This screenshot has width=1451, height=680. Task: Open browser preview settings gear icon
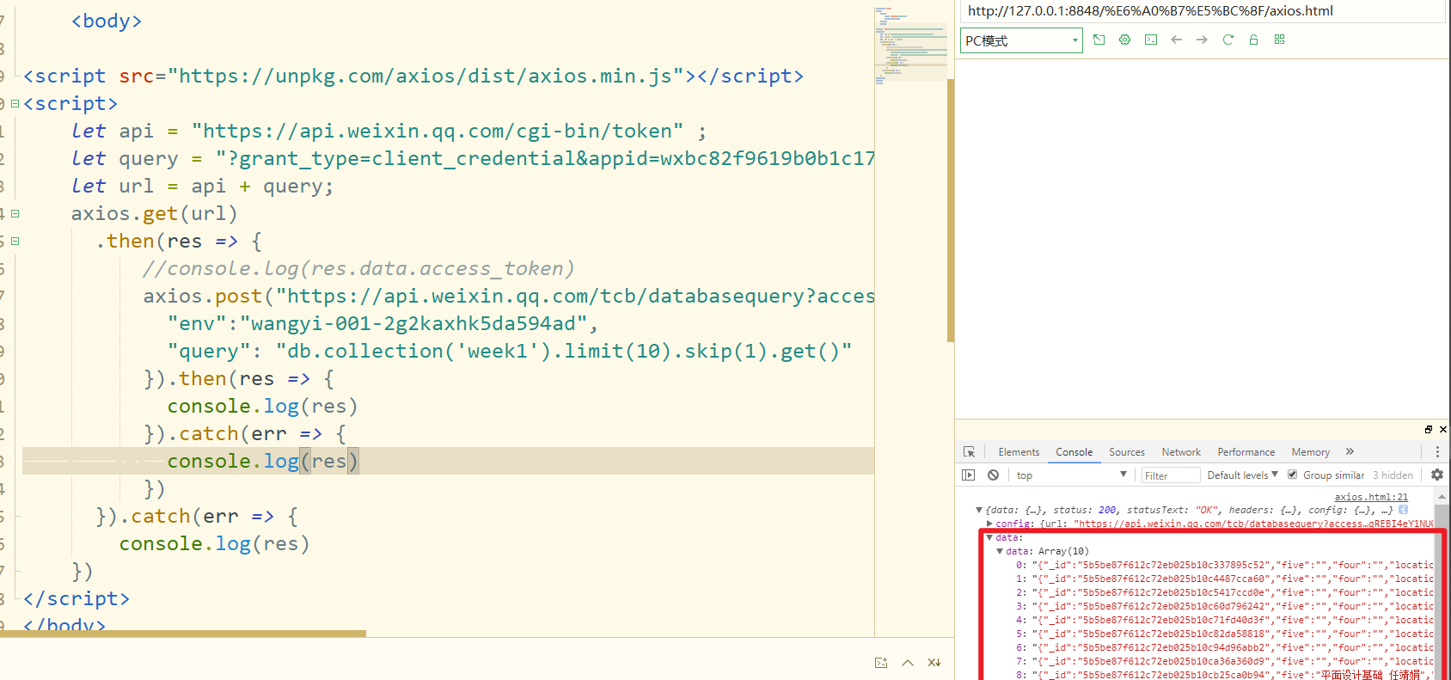coord(1124,40)
